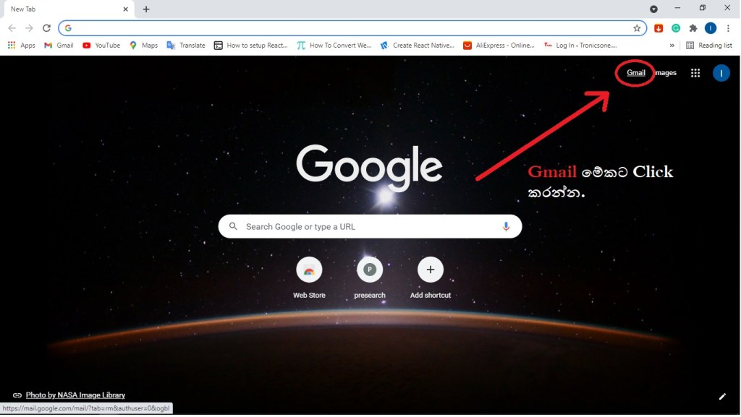Image resolution: width=741 pixels, height=417 pixels.
Task: Open the Google apps grid icon
Action: [695, 73]
